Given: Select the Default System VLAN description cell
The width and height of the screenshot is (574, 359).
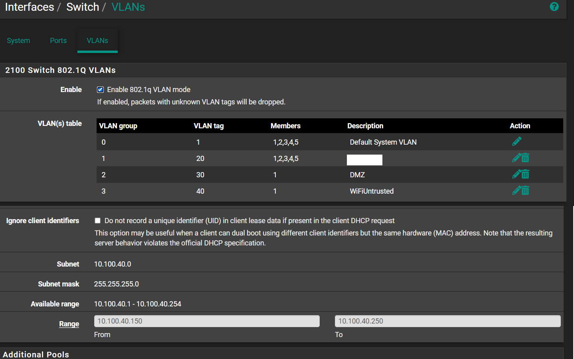Looking at the screenshot, I should click(383, 142).
